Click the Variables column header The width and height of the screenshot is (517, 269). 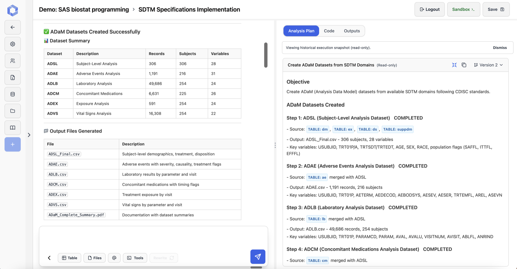click(224, 54)
